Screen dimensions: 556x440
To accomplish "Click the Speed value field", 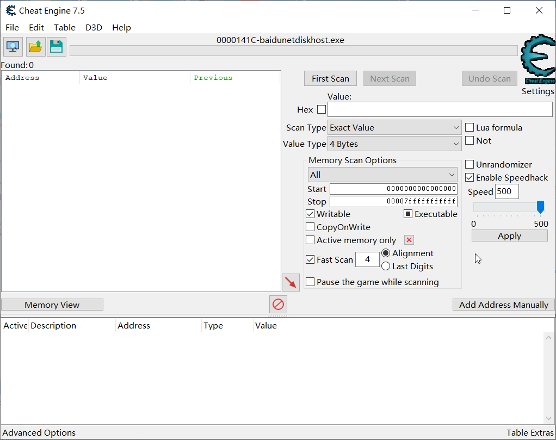I will (506, 191).
